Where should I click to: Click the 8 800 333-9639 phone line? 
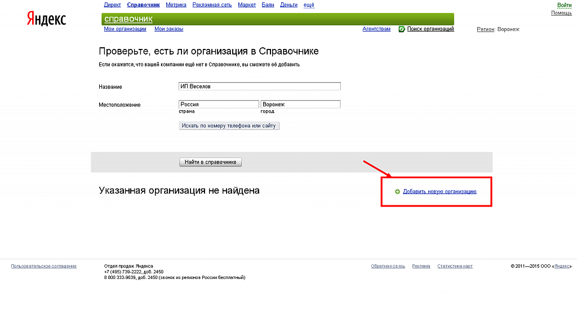tap(175, 277)
